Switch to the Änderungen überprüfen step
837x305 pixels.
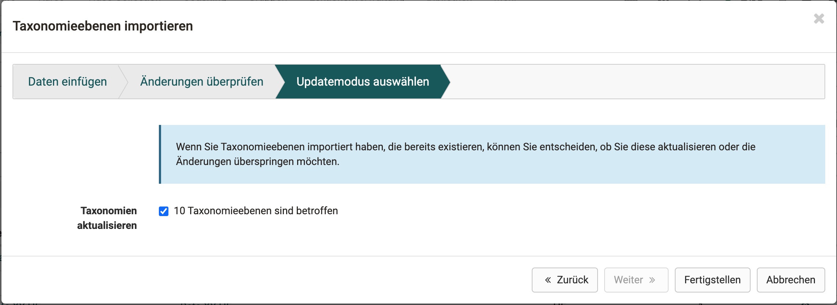[201, 81]
